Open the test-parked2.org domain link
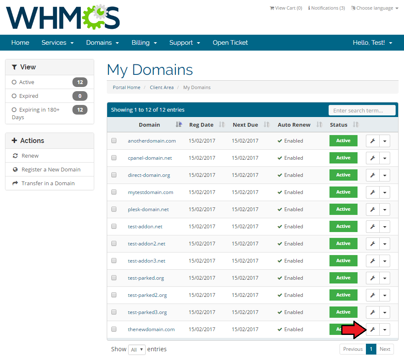The image size is (404, 360). (x=147, y=295)
